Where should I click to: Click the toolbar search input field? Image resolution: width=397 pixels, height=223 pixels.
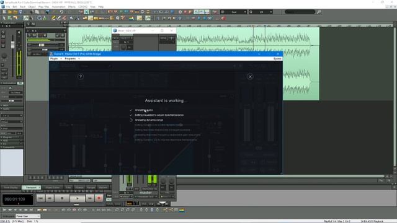pyautogui.click(x=300, y=12)
